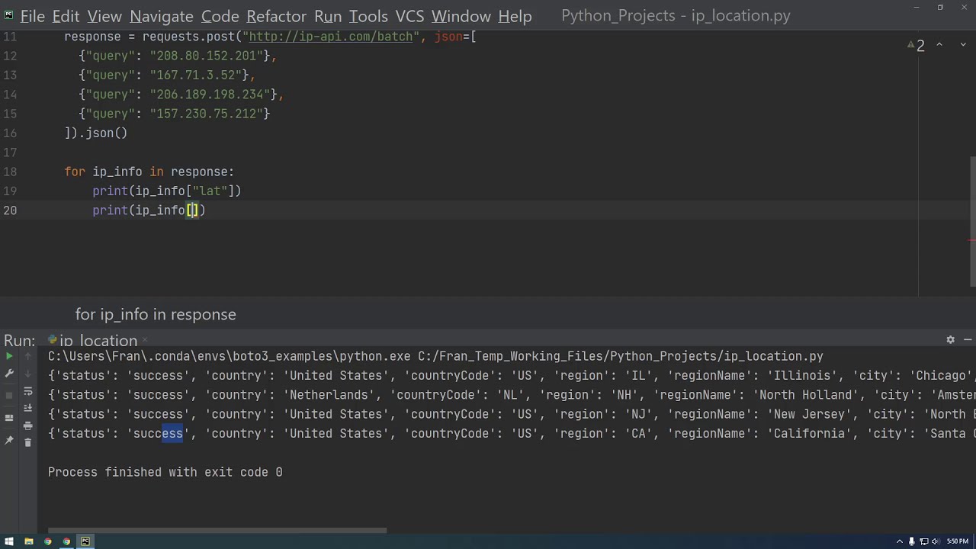Rerun ip_location with the green play icon
The image size is (976, 549).
click(9, 356)
